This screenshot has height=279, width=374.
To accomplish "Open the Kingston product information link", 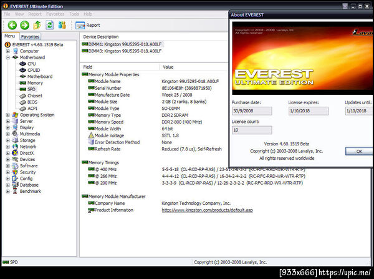I will tap(208, 210).
